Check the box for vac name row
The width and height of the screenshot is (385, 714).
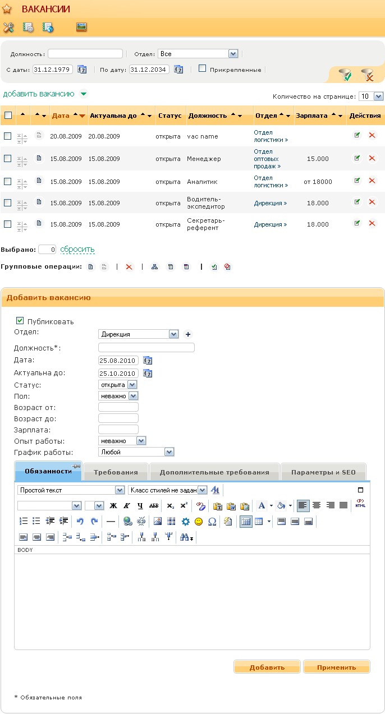8,136
